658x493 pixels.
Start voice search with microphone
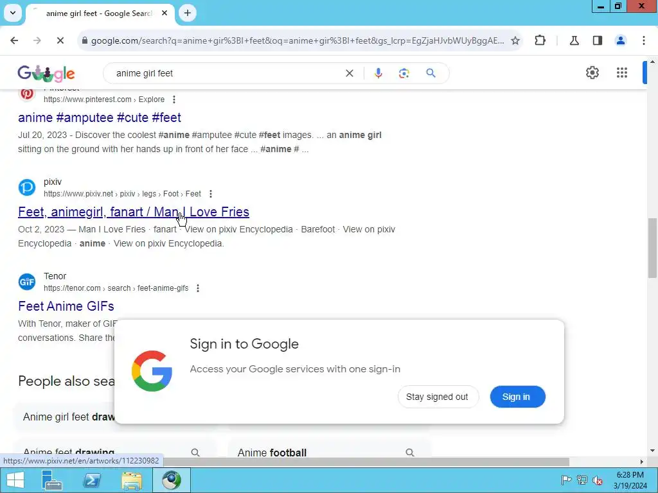click(378, 73)
